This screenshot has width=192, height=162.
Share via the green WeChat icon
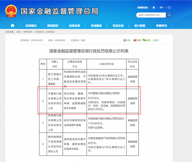(x=144, y=40)
